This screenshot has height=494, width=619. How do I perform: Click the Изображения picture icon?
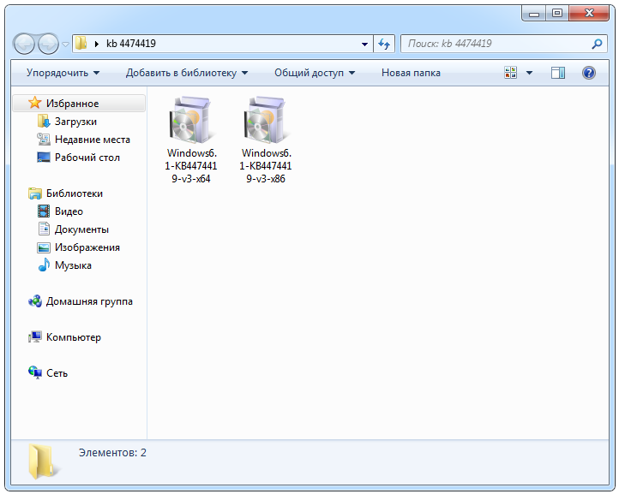point(44,247)
